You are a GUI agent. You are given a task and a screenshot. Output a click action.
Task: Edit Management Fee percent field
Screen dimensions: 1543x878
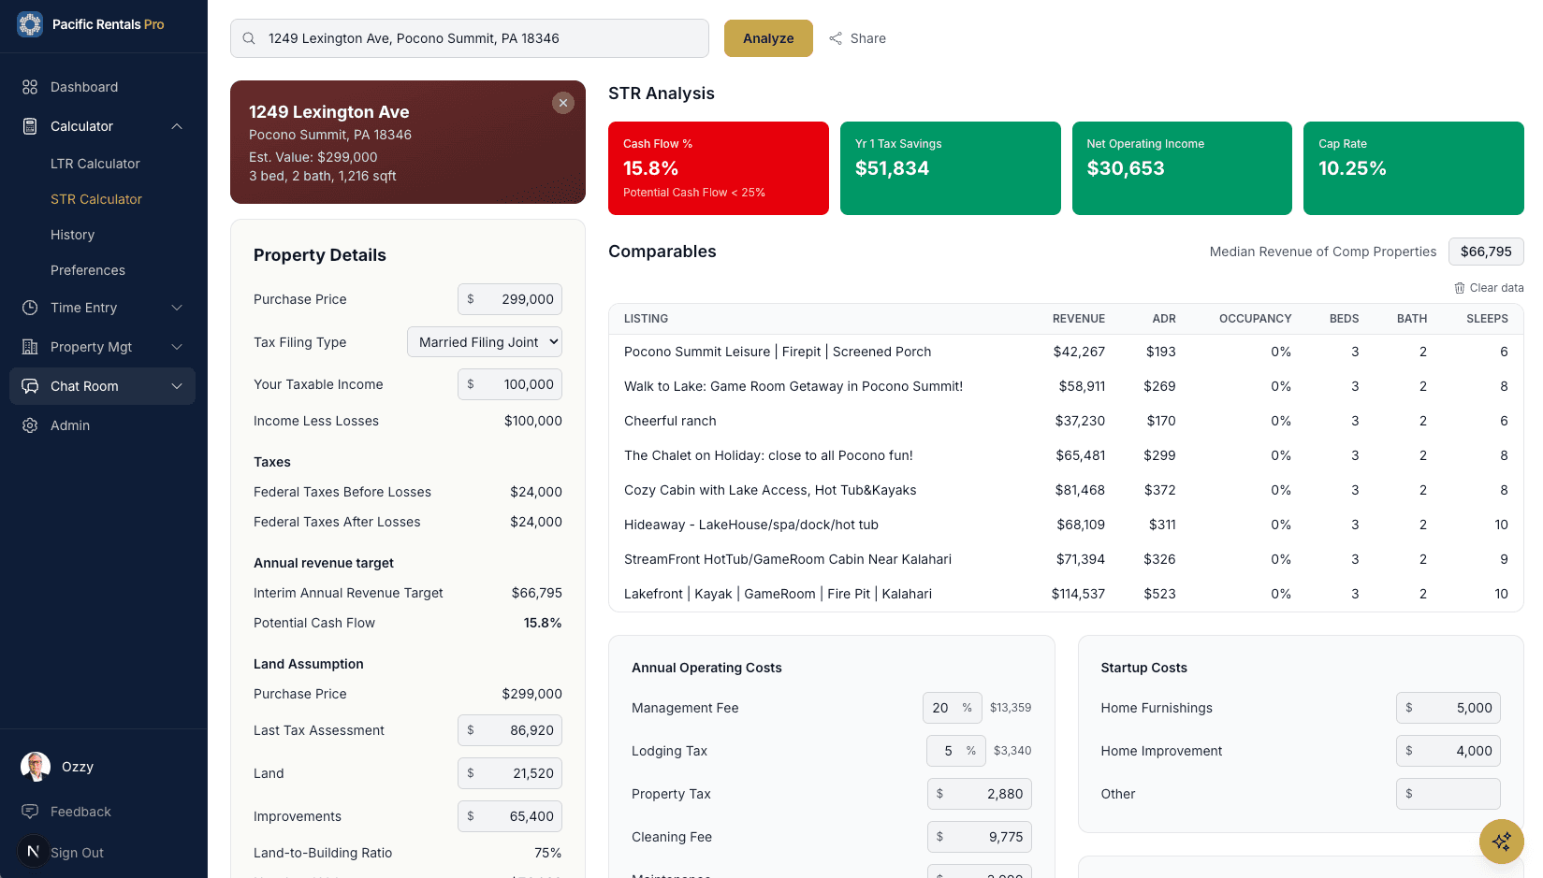click(953, 708)
